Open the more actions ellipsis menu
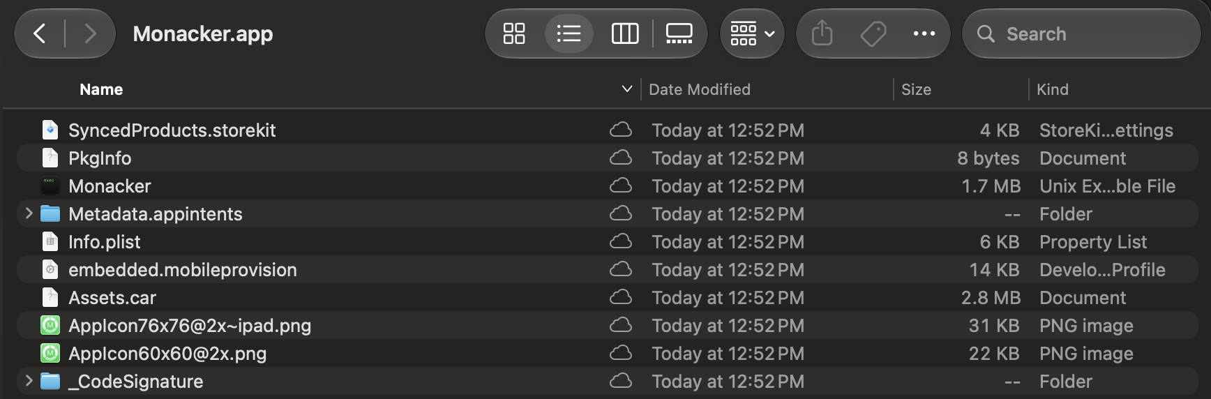1211x399 pixels. 924,33
